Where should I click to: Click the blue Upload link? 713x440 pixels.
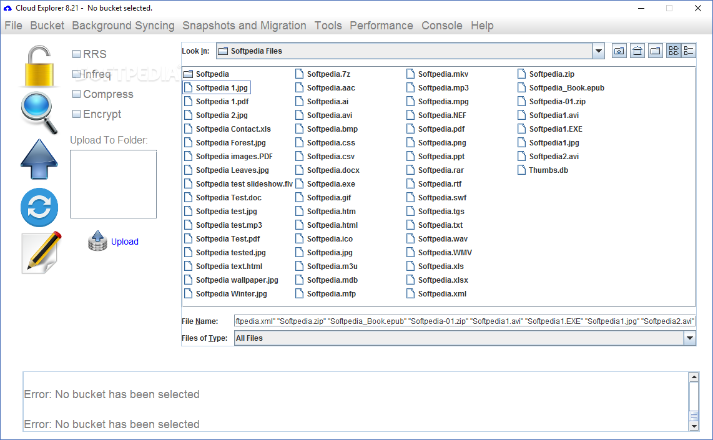point(125,242)
